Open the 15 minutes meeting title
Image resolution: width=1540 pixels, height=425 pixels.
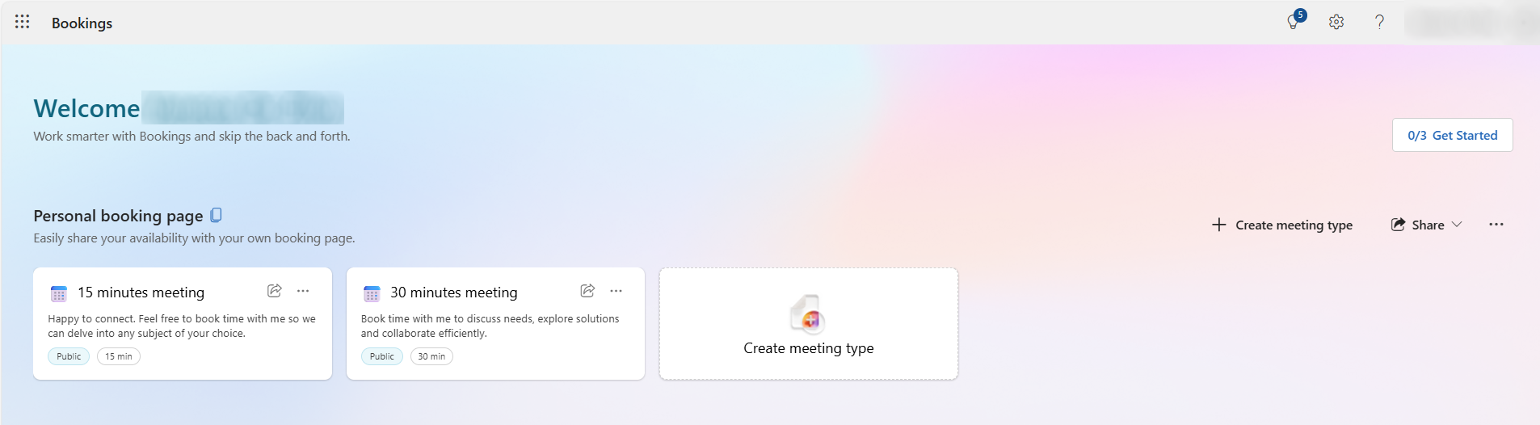[141, 292]
